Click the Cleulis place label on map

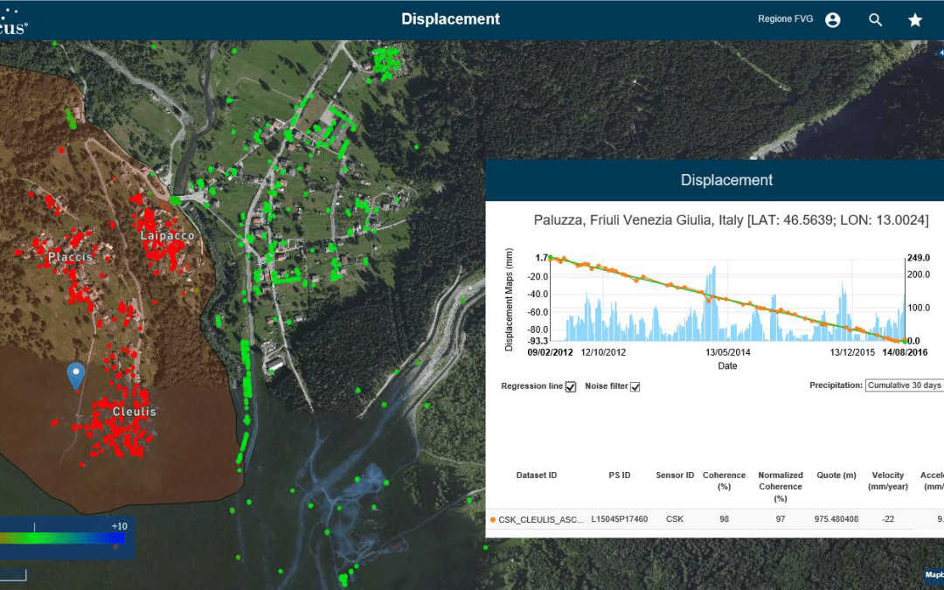pyautogui.click(x=135, y=412)
